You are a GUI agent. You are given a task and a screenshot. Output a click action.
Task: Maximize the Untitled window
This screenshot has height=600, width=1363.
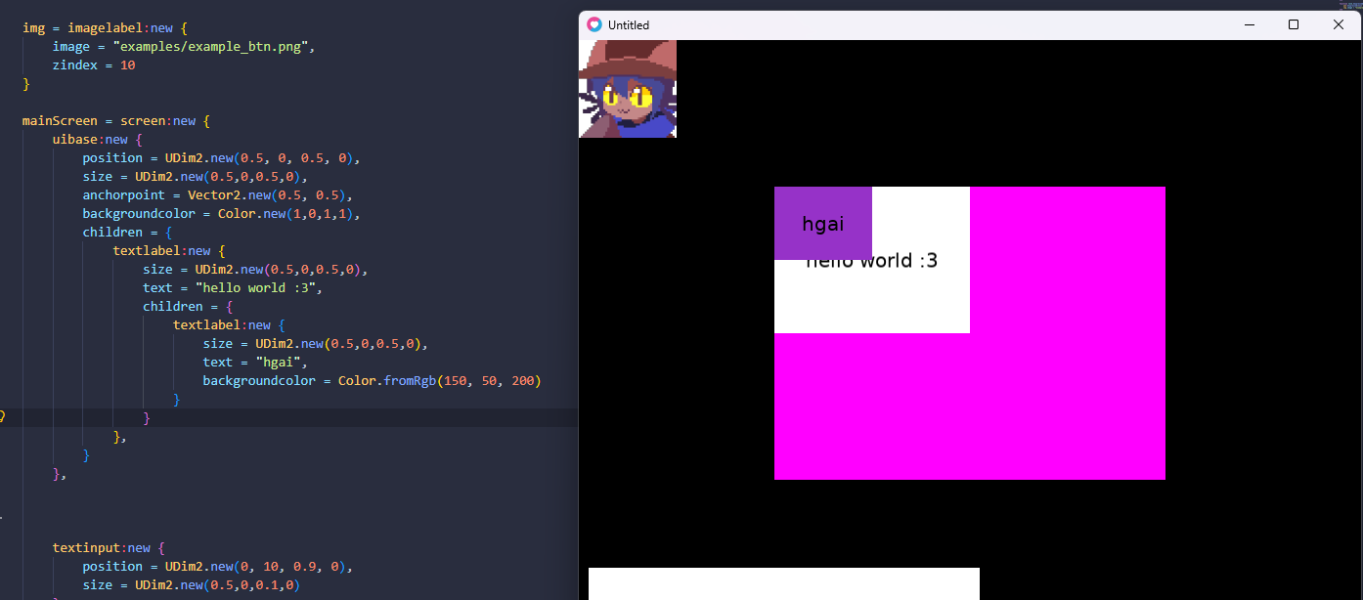pyautogui.click(x=1294, y=24)
